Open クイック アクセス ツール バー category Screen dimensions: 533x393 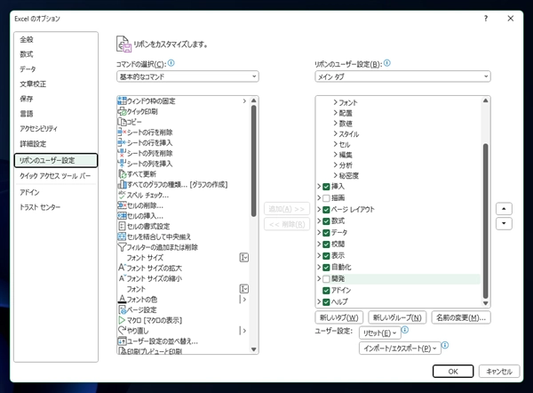click(x=56, y=176)
